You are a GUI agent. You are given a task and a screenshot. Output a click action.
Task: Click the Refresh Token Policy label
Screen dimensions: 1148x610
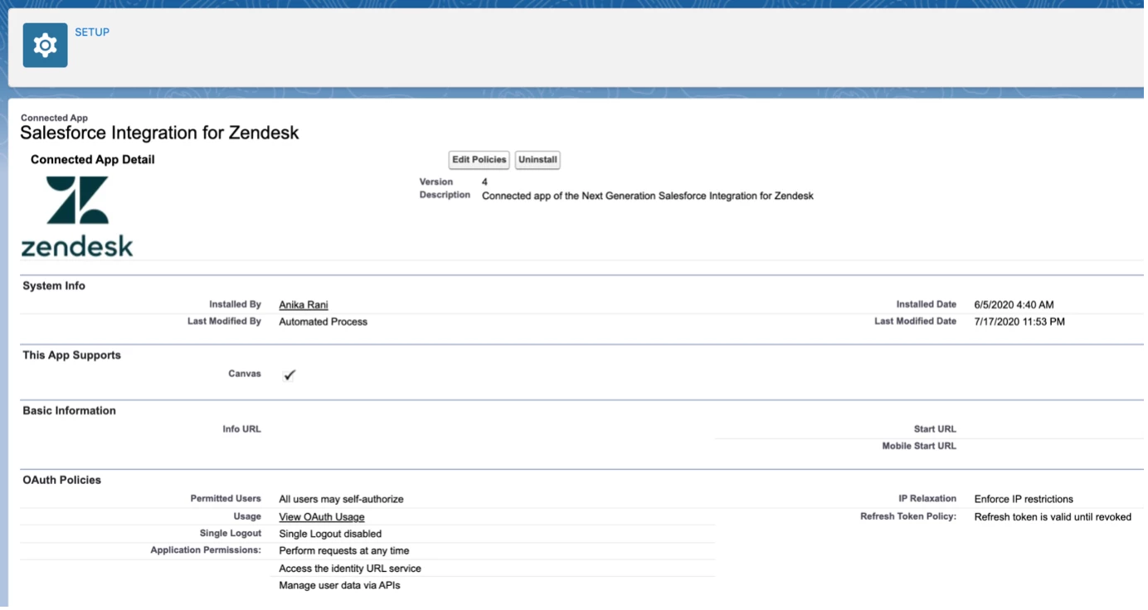point(908,516)
